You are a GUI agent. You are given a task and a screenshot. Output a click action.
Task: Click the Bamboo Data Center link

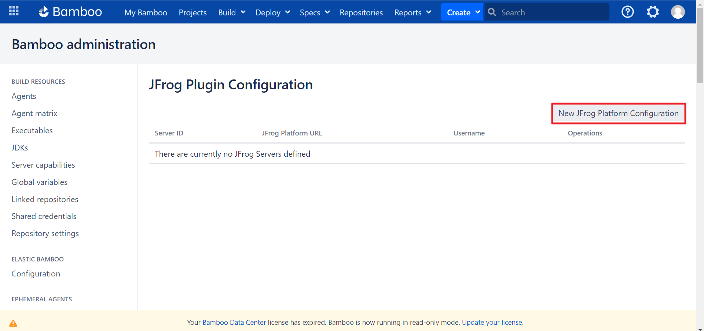pyautogui.click(x=234, y=322)
